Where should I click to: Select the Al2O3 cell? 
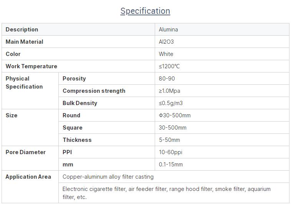(x=166, y=42)
